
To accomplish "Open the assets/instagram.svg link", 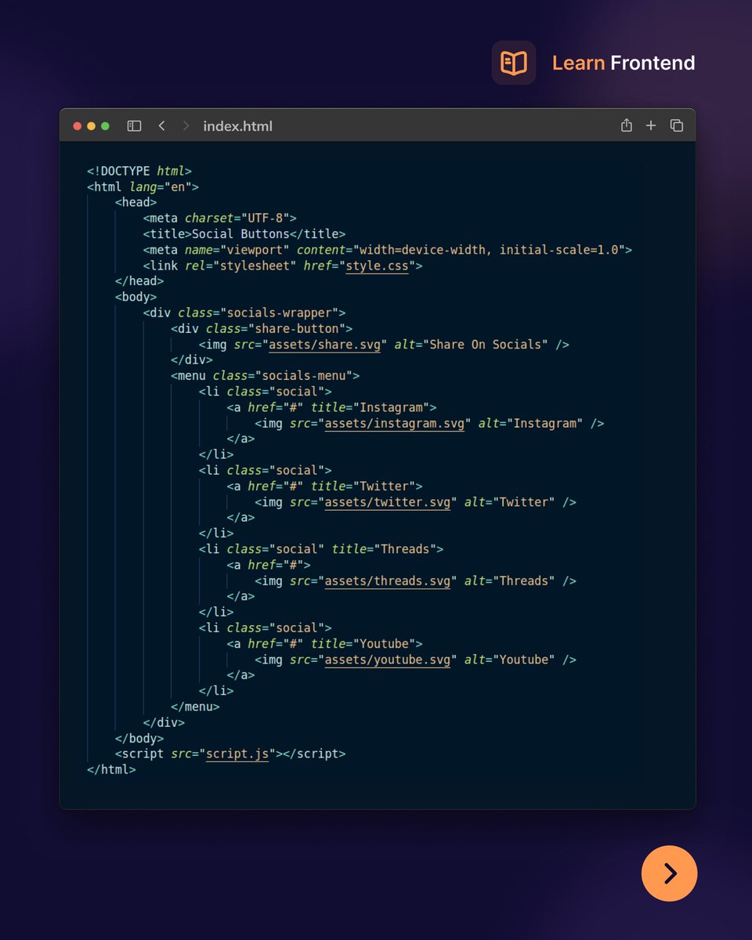I will pyautogui.click(x=394, y=423).
